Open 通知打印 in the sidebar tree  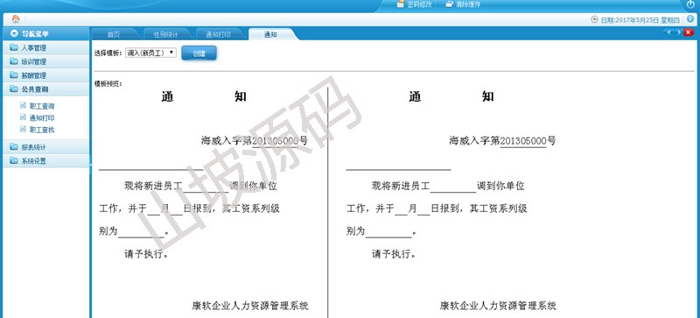point(42,118)
